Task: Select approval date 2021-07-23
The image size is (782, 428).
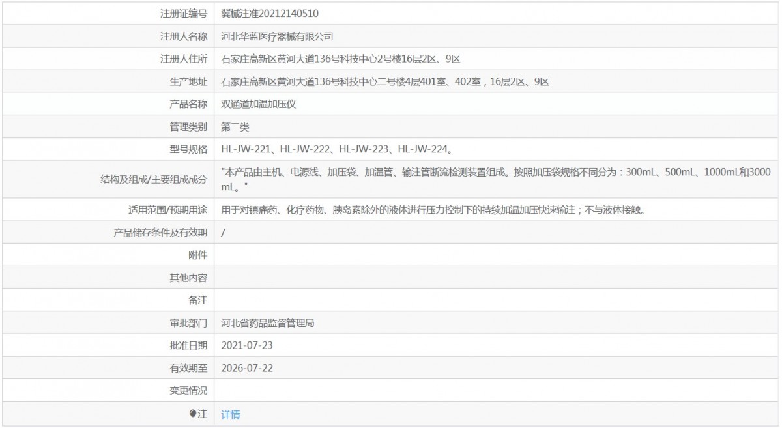Action: 247,345
